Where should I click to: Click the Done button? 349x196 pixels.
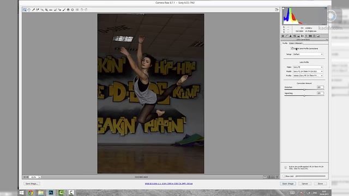(320, 184)
